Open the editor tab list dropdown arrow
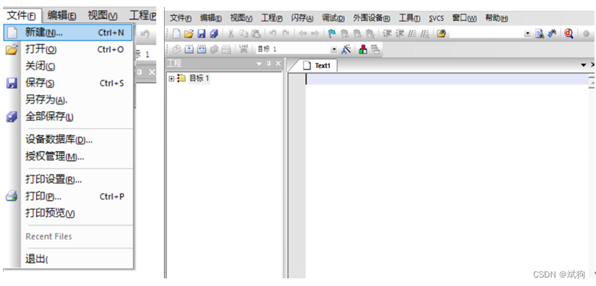 coord(584,65)
